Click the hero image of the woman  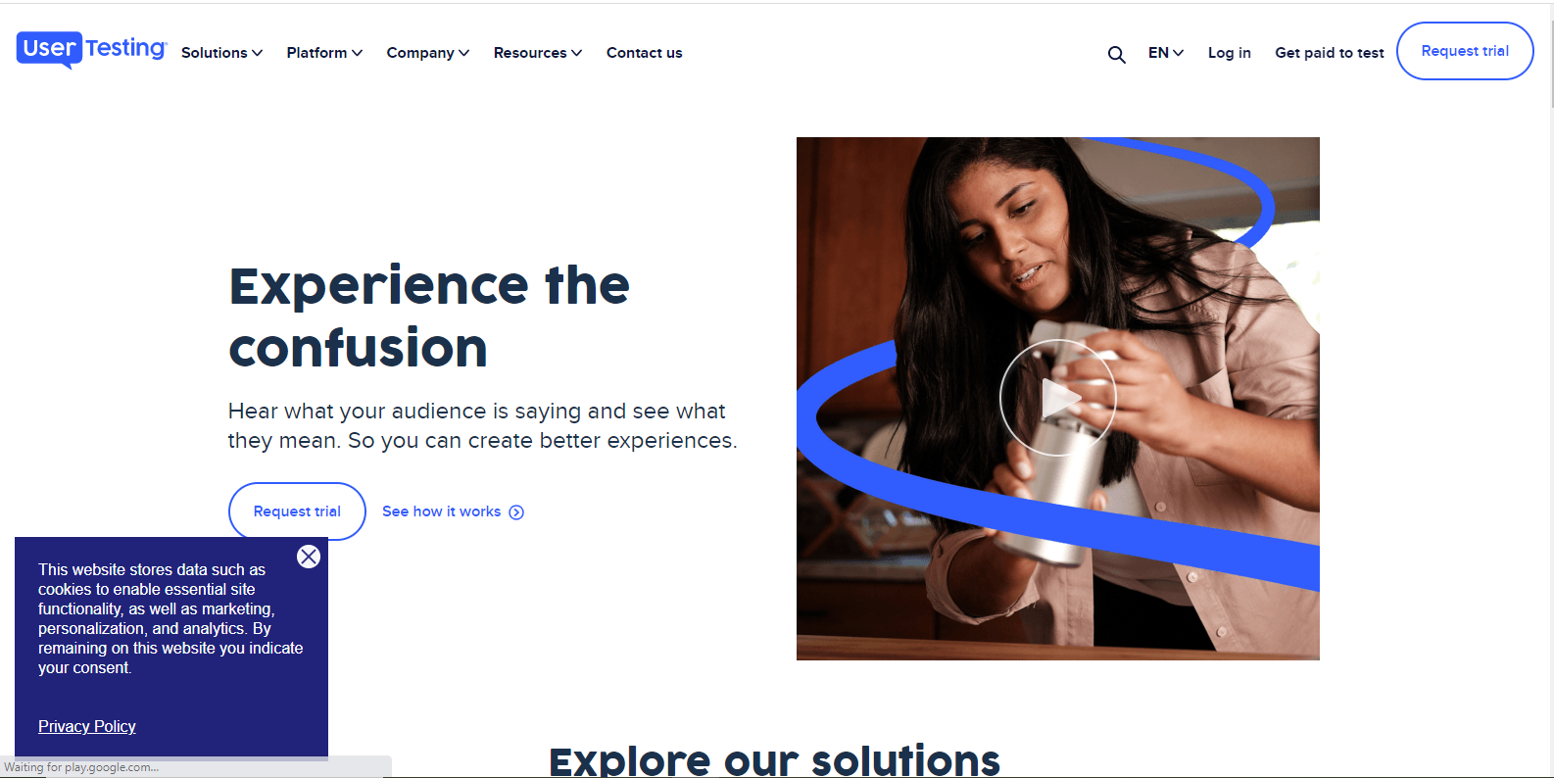click(1058, 399)
